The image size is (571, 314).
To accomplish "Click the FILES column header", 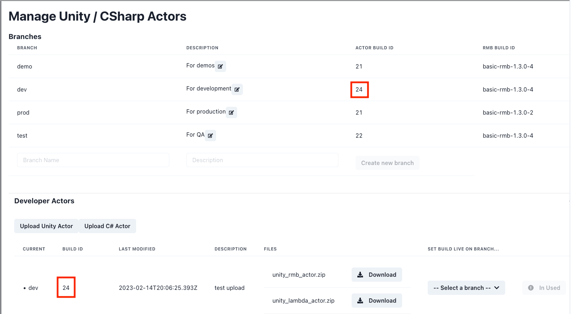I will coord(270,249).
